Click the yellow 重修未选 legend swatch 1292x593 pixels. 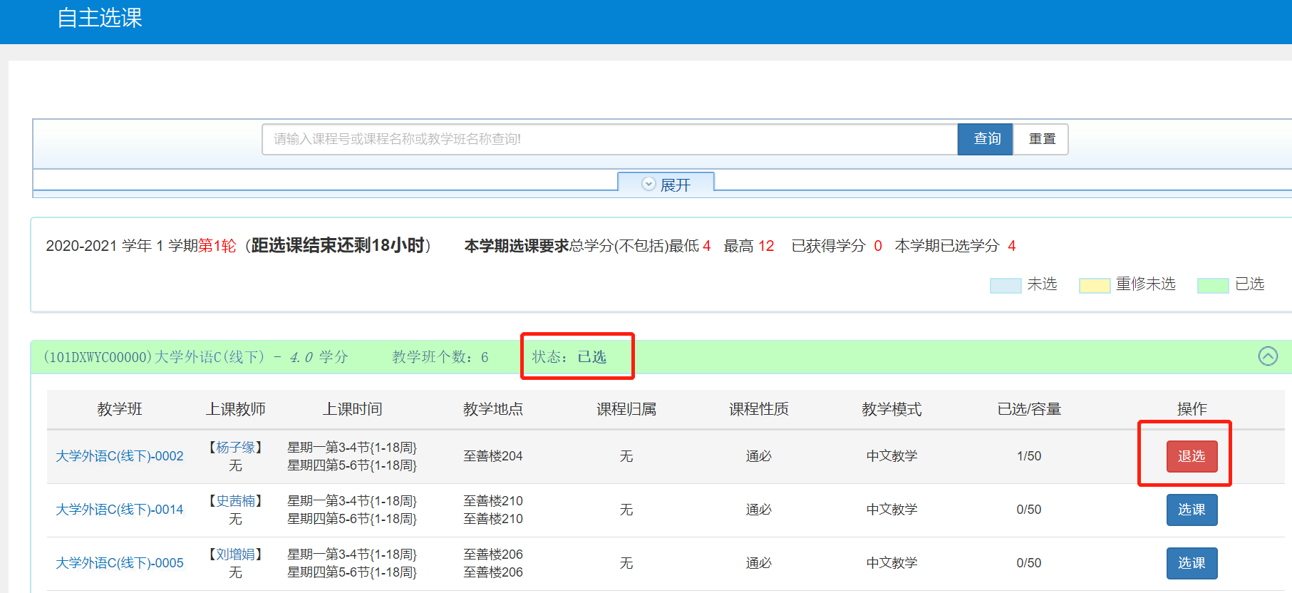point(1095,285)
